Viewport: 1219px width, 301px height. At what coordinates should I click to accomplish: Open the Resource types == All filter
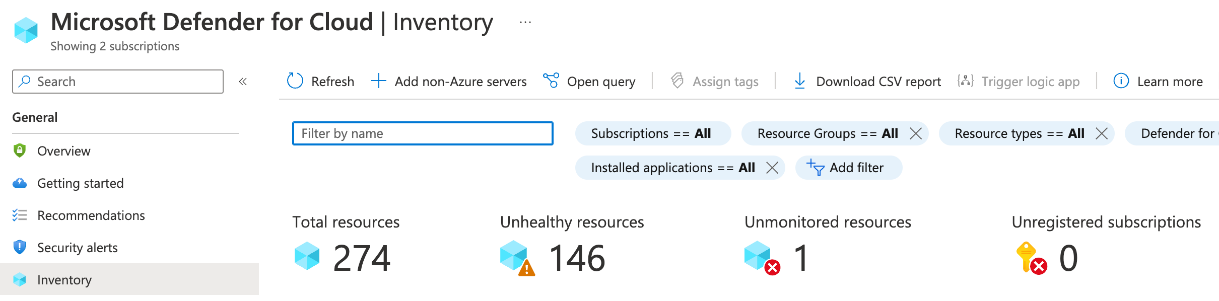[1019, 133]
